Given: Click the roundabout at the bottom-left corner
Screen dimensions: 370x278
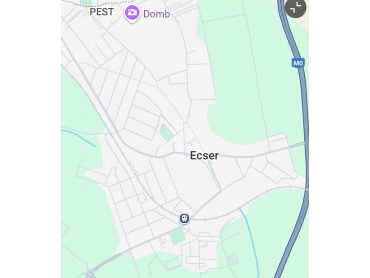Looking at the screenshot, I should [90, 274].
